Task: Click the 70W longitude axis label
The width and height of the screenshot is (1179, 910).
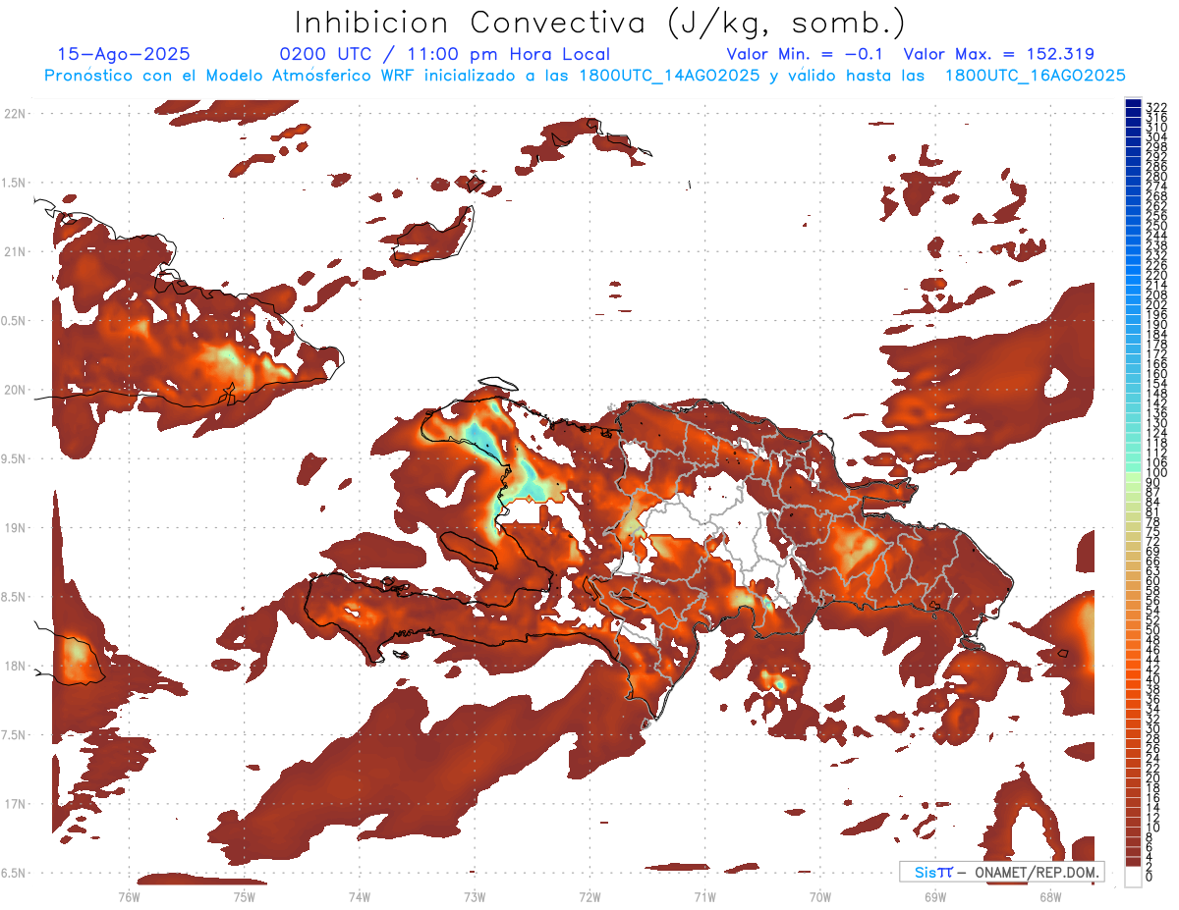Action: (x=819, y=896)
